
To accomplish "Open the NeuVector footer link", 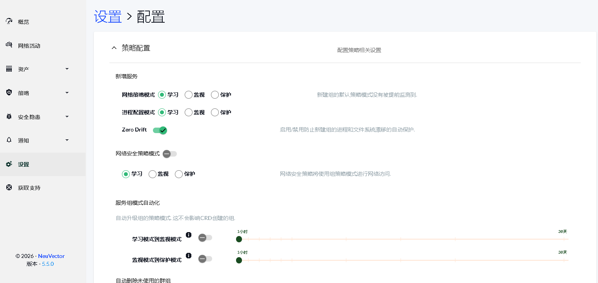I will [x=51, y=256].
